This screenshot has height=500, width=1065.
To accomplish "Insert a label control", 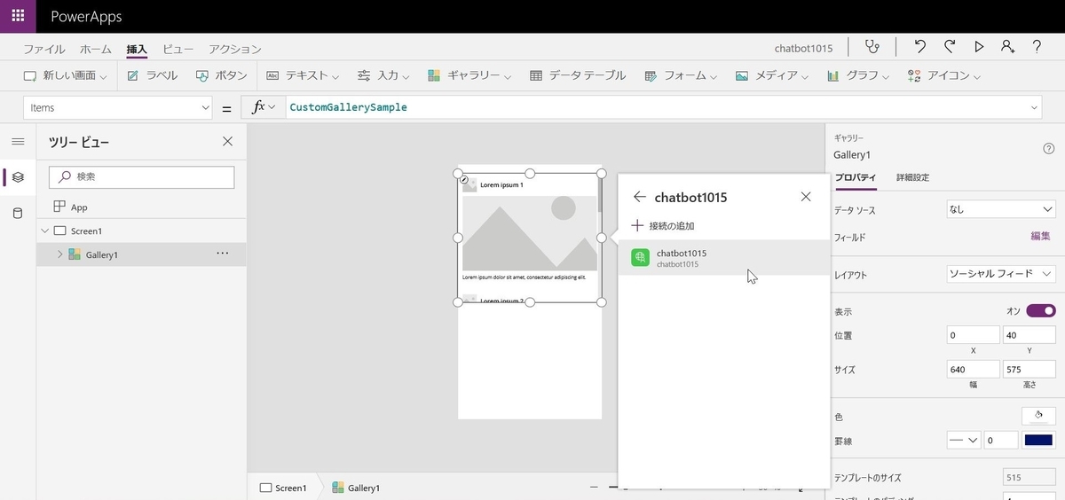I will click(x=152, y=76).
